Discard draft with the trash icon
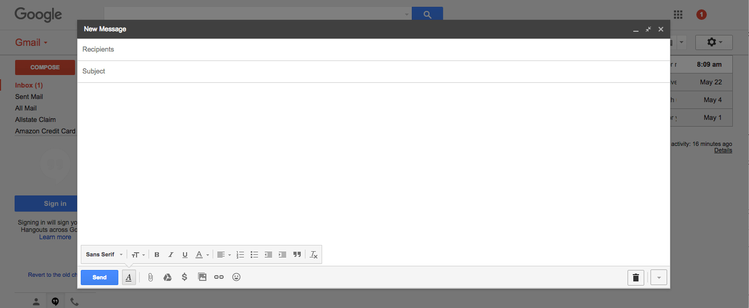 [635, 277]
